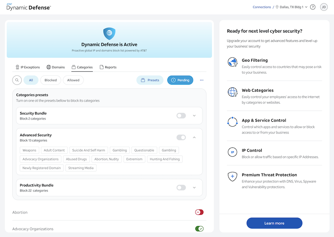Toggle the Security Bundle switch

[181, 116]
